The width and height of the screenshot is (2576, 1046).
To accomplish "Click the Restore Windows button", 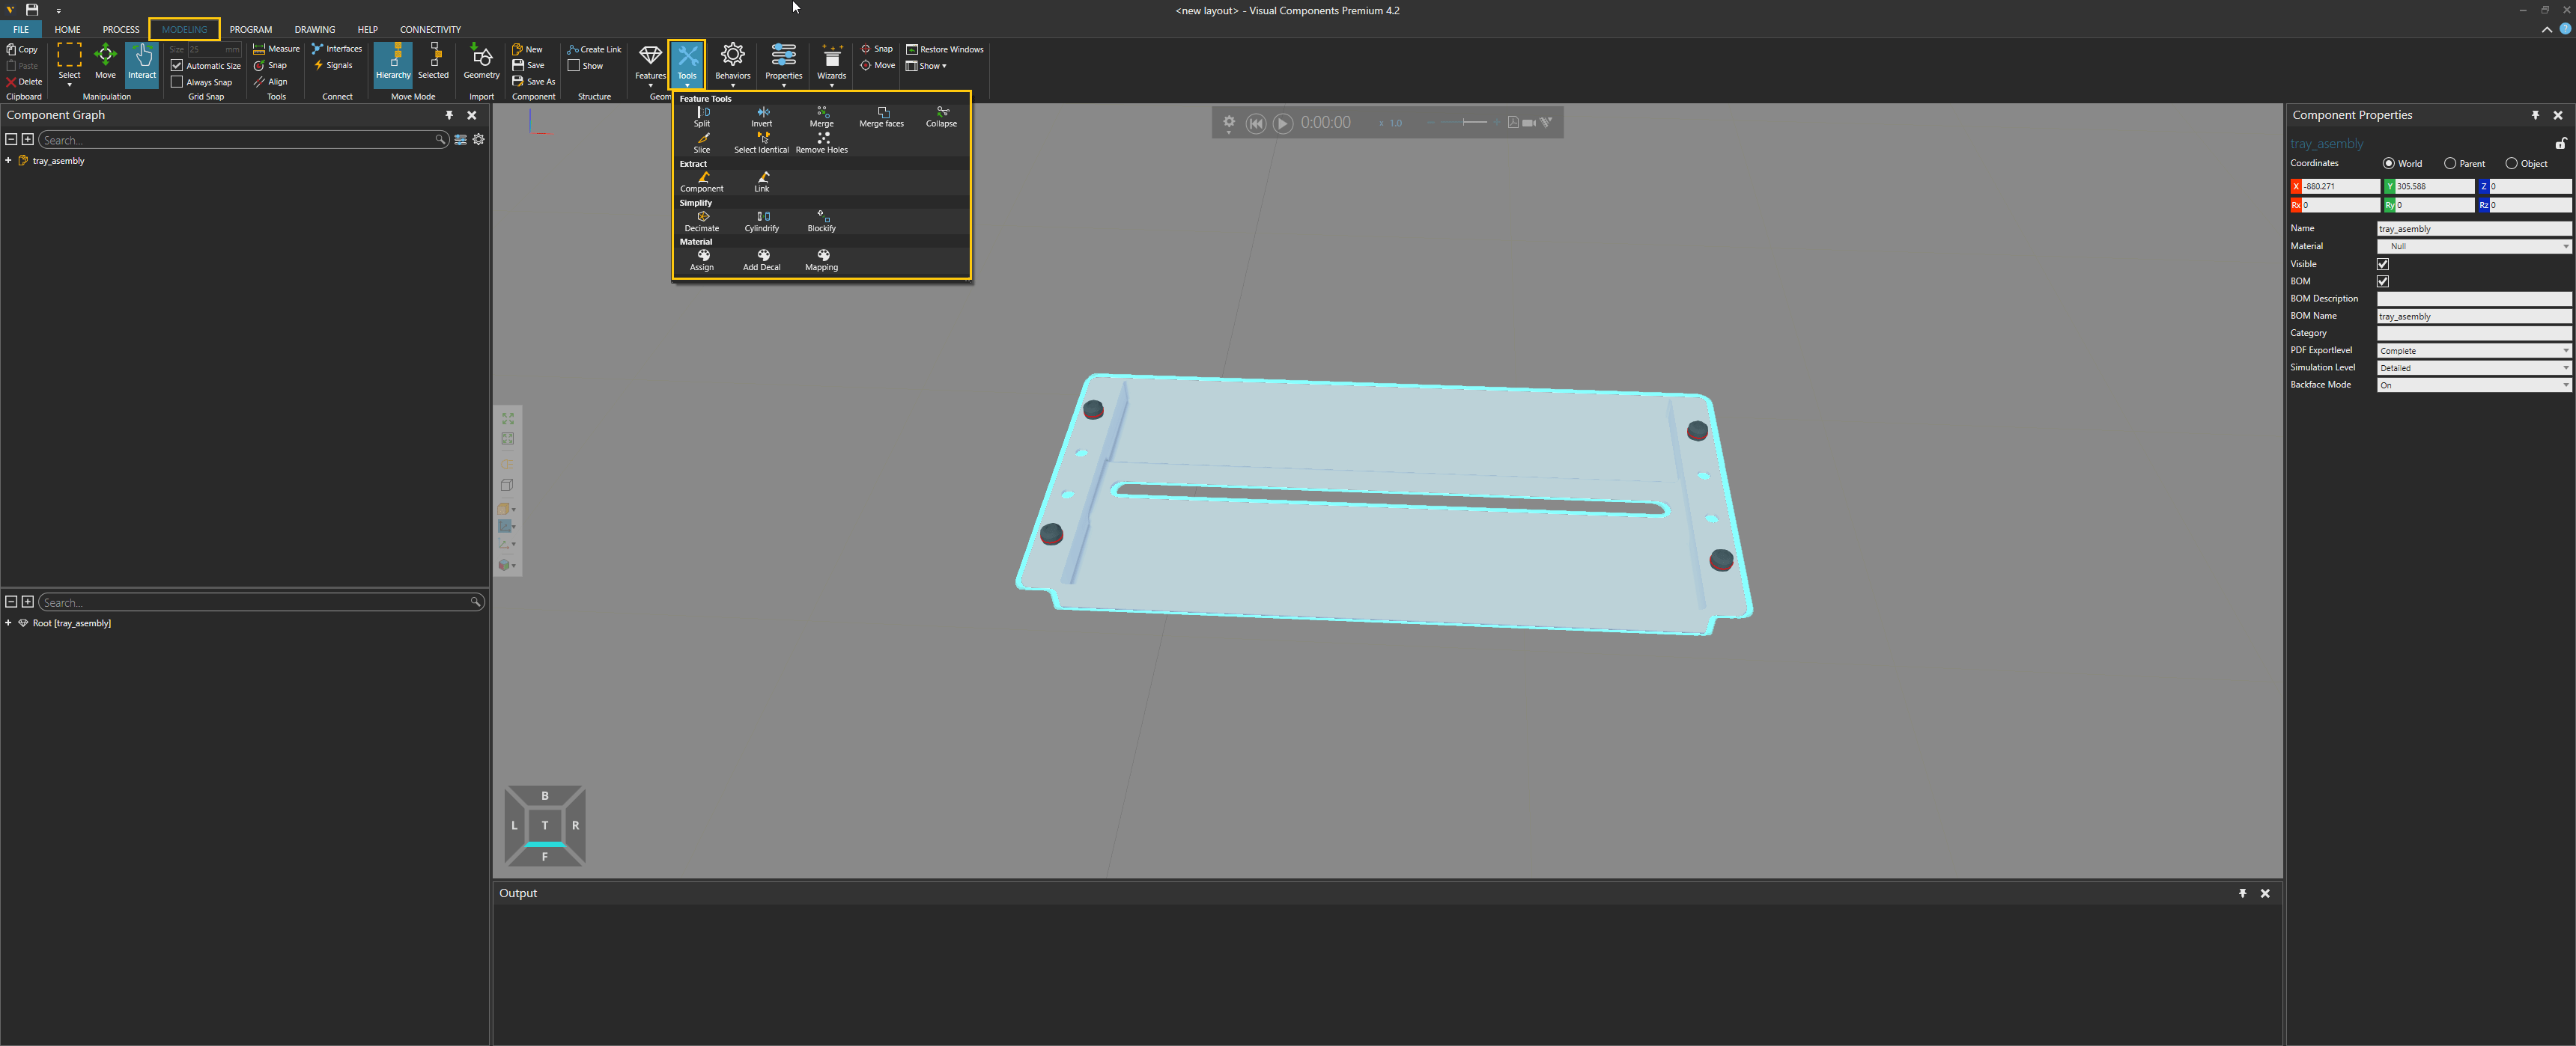I will (x=944, y=48).
